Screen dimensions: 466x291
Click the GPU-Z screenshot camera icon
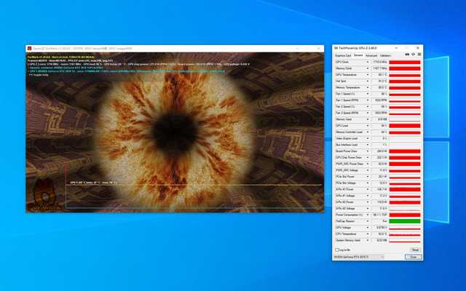pyautogui.click(x=407, y=55)
